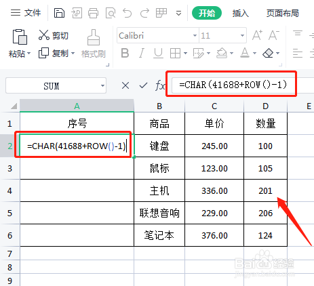
Task: Confirm formula entry with checkmark icon
Action: pos(143,85)
